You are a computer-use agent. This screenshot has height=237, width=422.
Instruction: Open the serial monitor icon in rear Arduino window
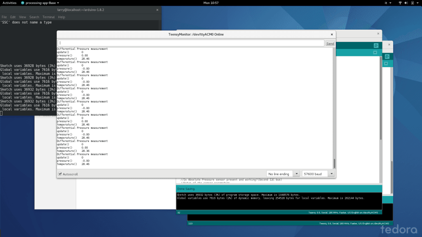[x=387, y=56]
